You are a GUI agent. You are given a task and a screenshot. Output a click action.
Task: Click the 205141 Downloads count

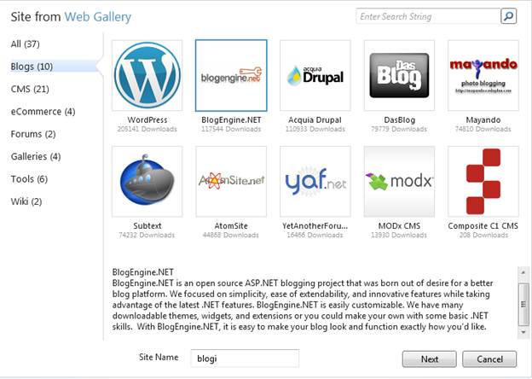coord(147,129)
